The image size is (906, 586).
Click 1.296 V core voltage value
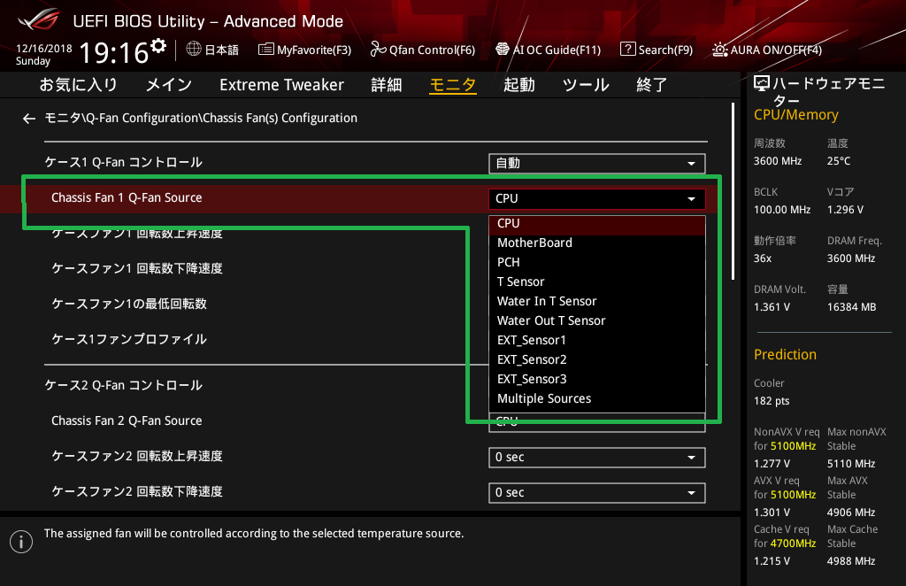tap(845, 210)
